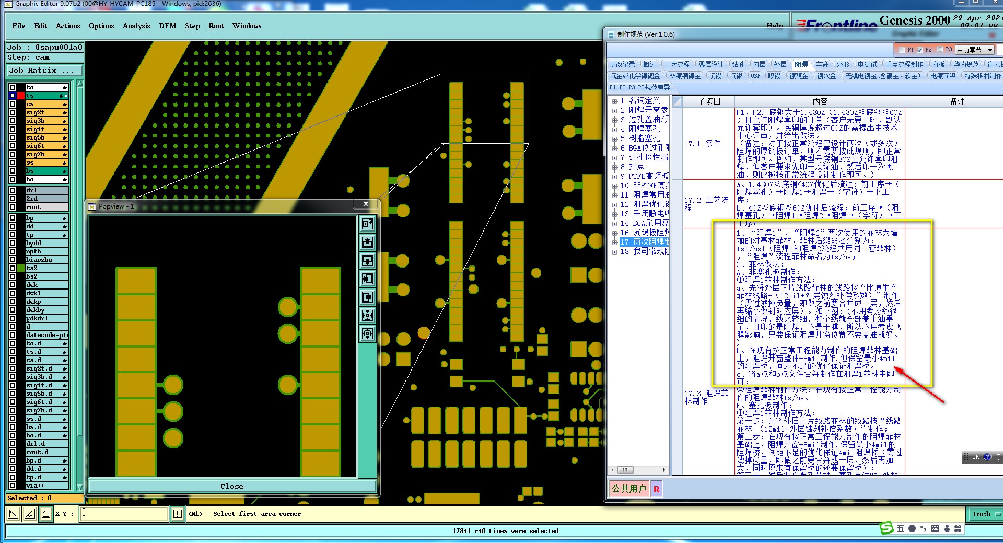The image size is (1003, 543).
Task: Expand tree node 1 名词定义
Action: pos(615,101)
